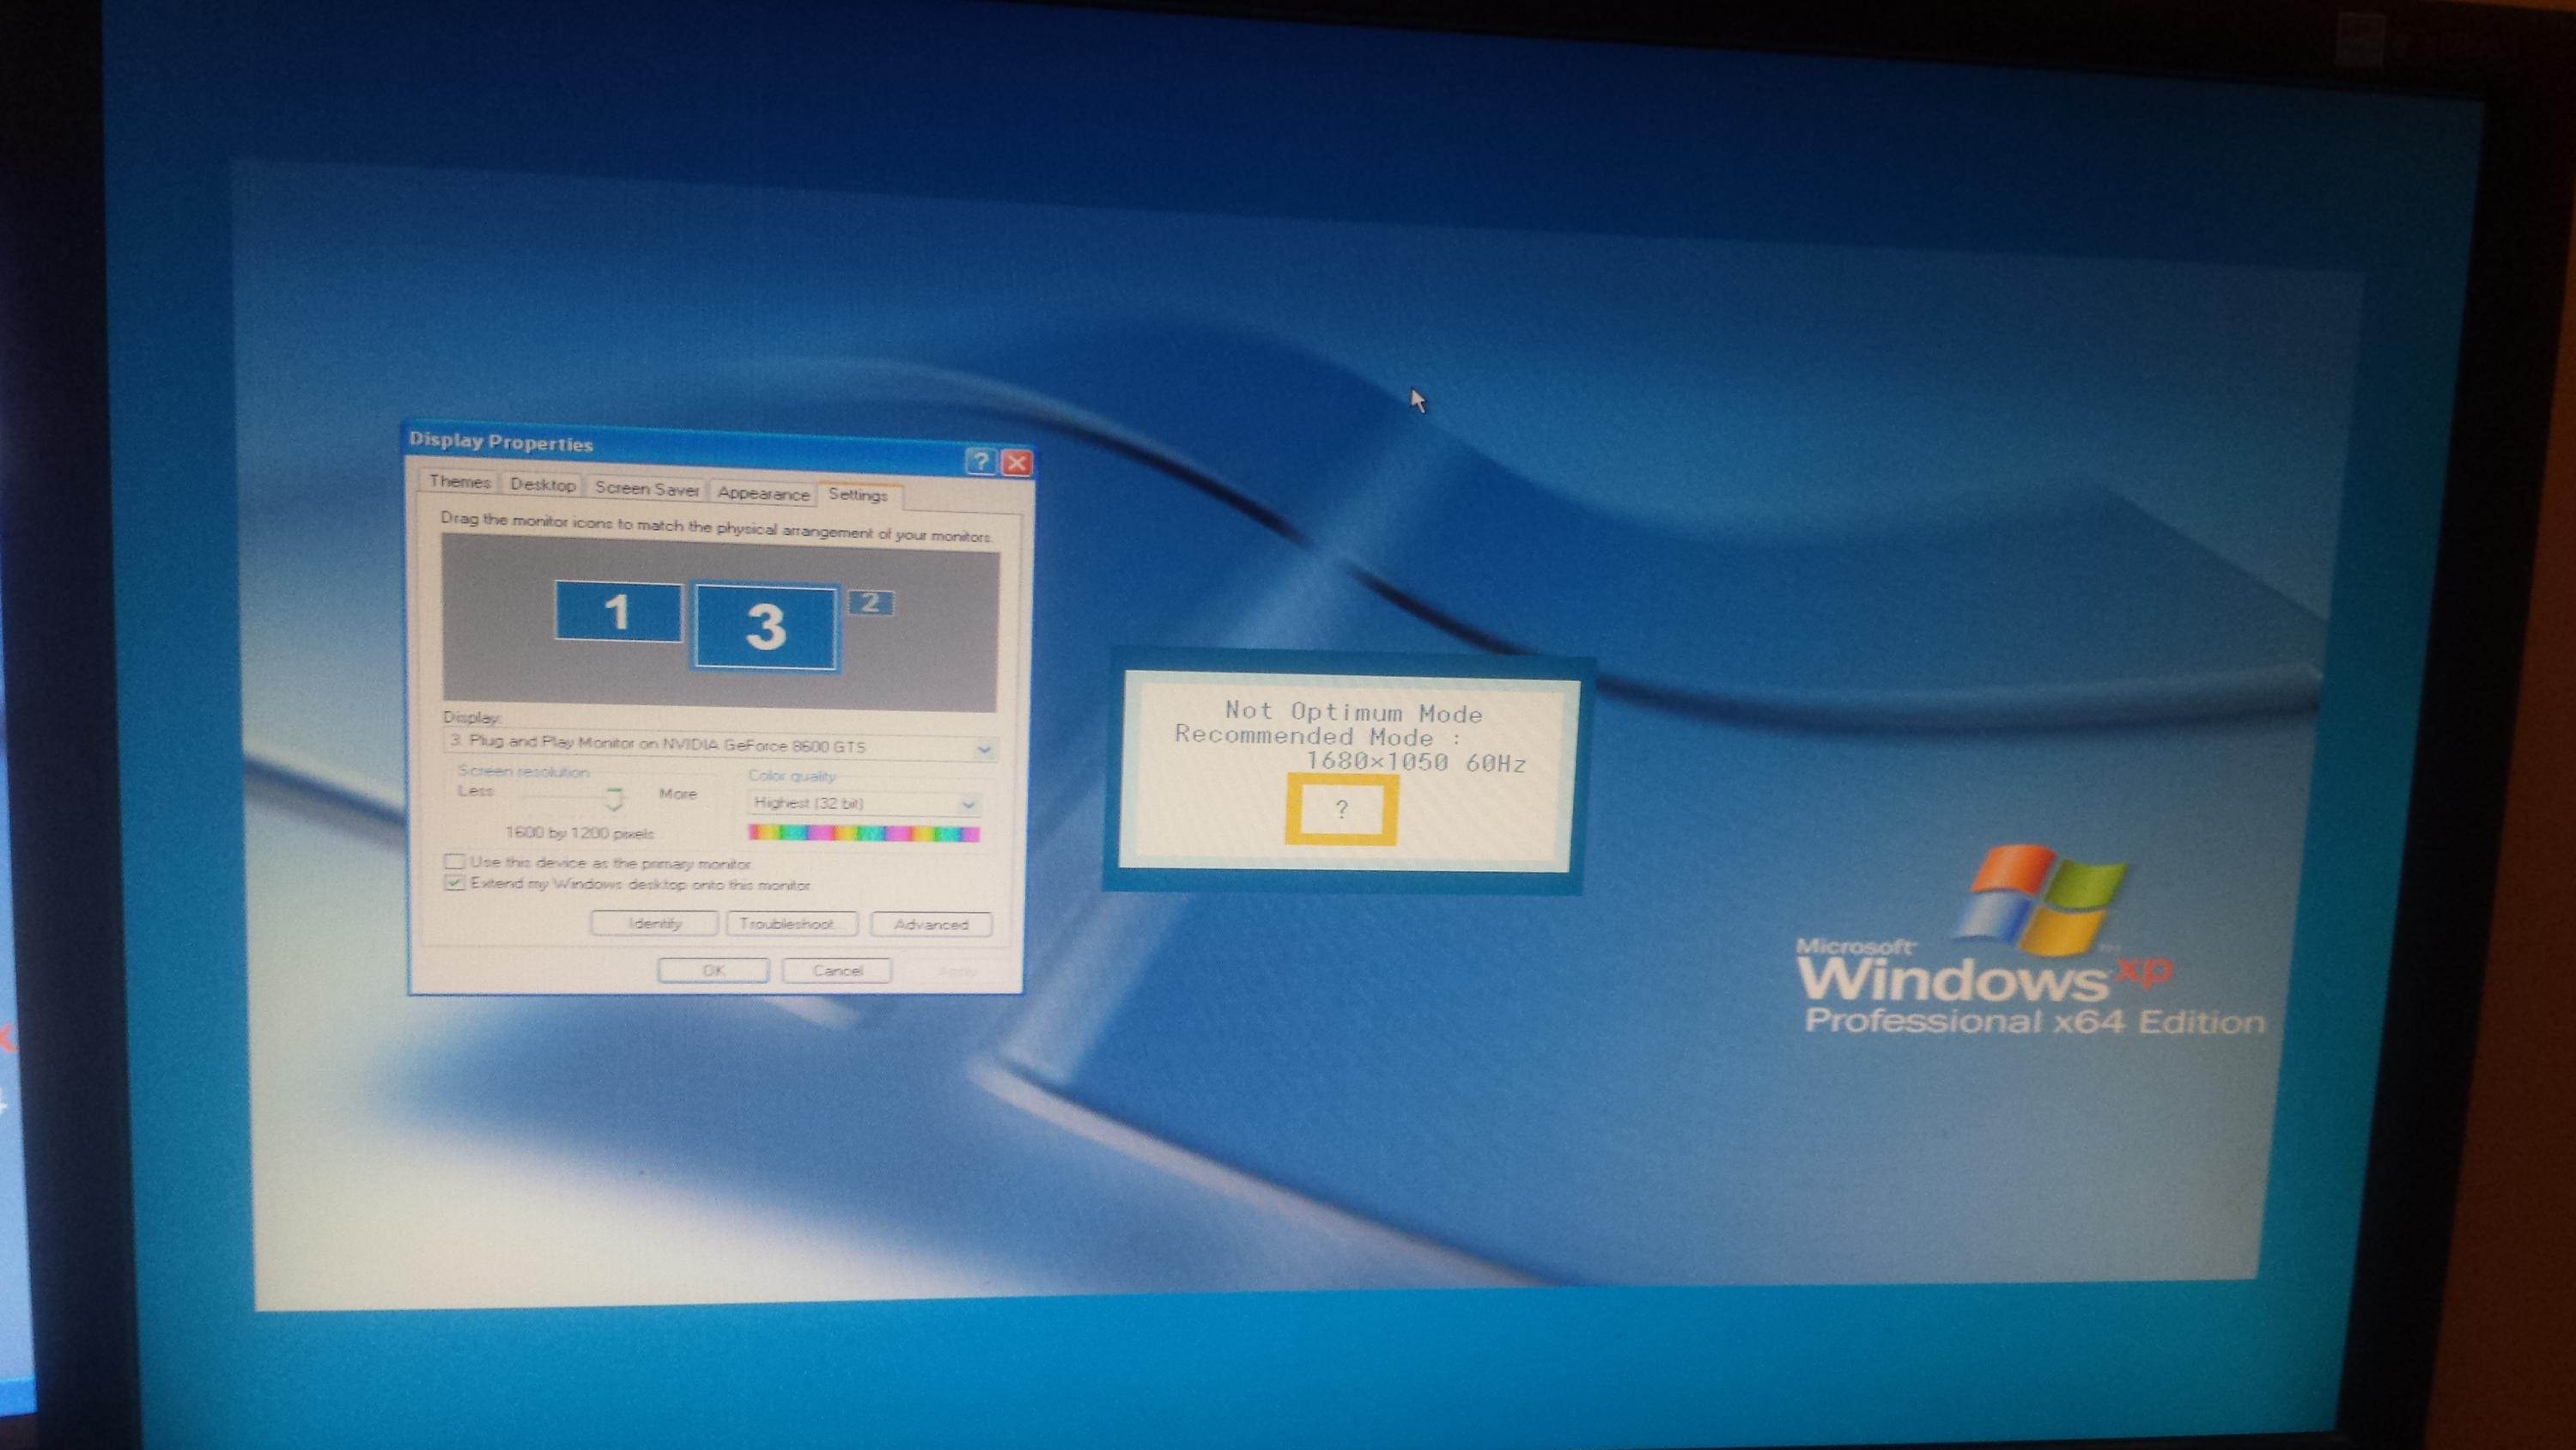
Task: Open the Troubleshoot button
Action: [791, 923]
